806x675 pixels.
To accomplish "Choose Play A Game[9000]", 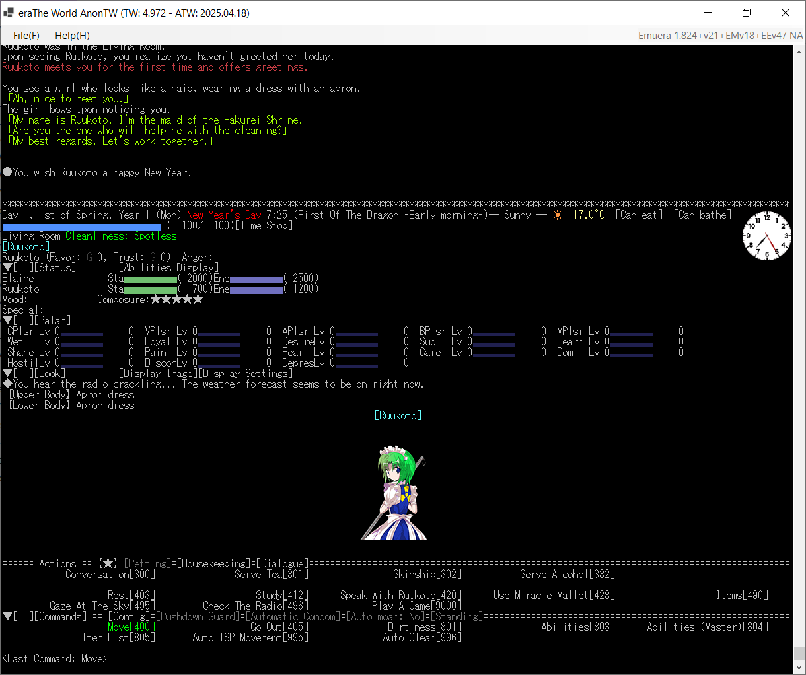I will click(x=417, y=606).
